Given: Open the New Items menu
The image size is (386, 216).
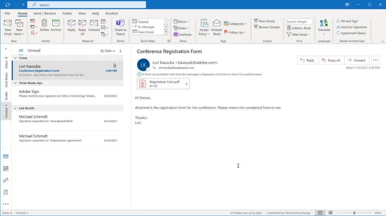Looking at the screenshot, I should tap(19, 27).
